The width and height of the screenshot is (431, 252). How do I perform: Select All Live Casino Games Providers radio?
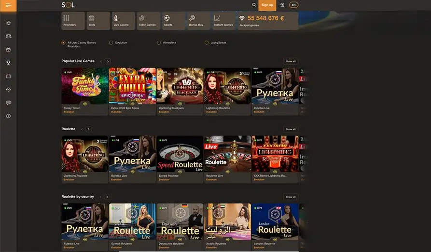(63, 42)
